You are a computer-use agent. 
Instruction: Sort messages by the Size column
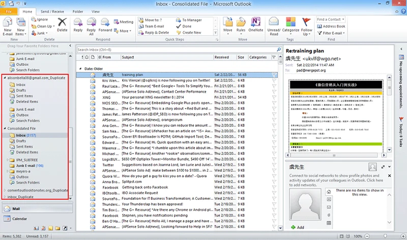point(243,57)
